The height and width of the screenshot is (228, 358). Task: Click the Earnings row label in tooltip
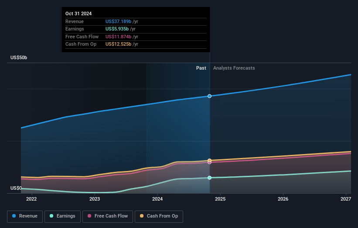(x=75, y=29)
